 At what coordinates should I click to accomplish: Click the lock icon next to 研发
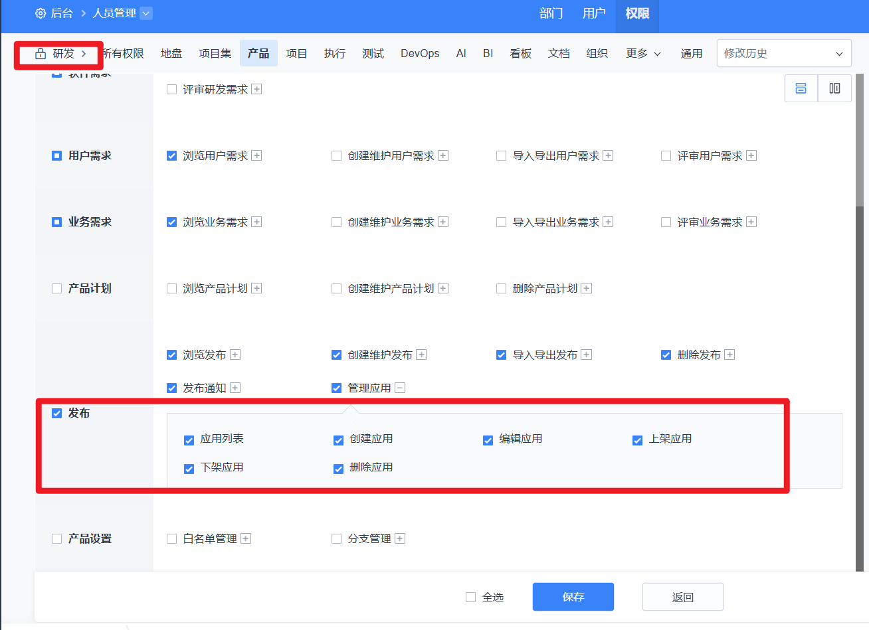coord(41,54)
